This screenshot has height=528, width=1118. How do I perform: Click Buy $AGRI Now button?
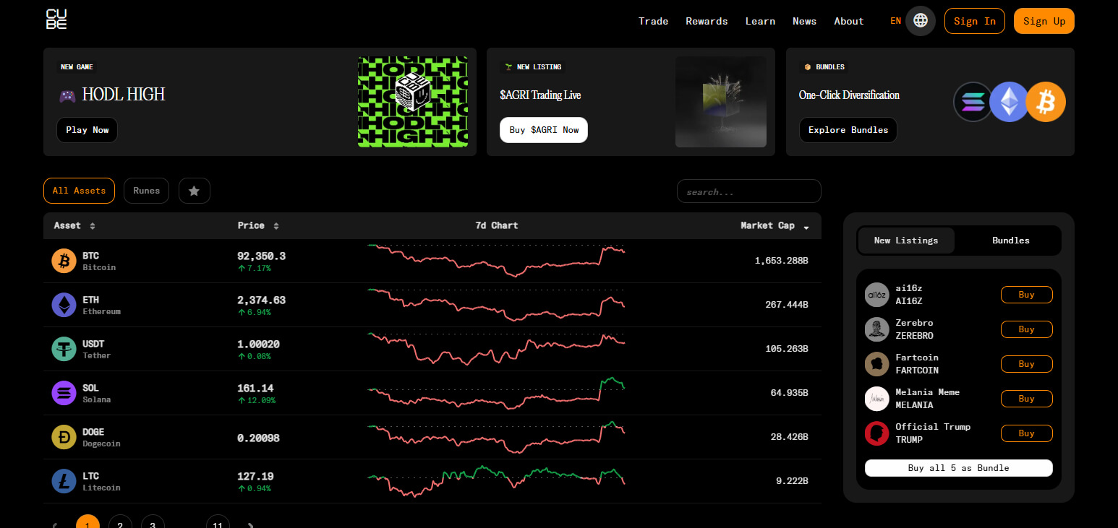[544, 130]
